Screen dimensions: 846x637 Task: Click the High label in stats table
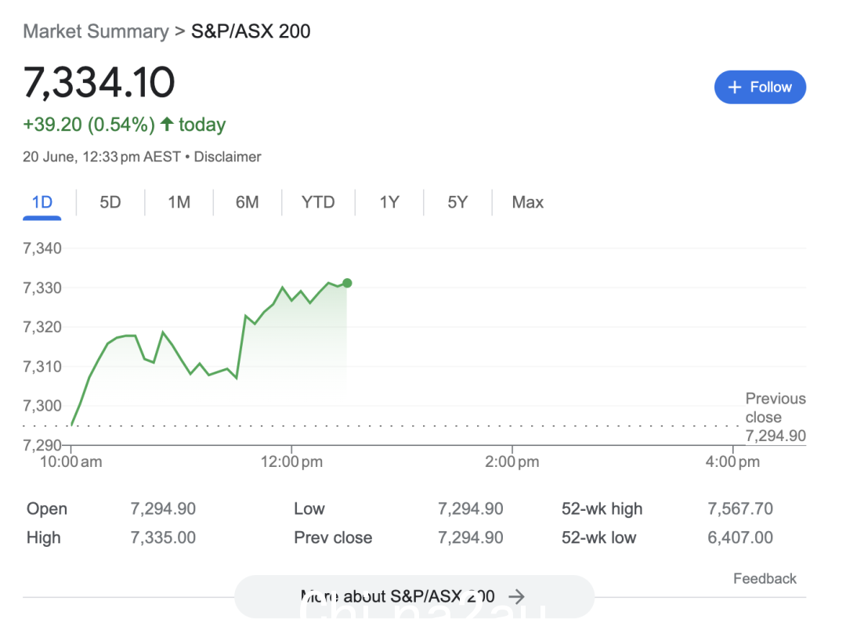point(44,537)
